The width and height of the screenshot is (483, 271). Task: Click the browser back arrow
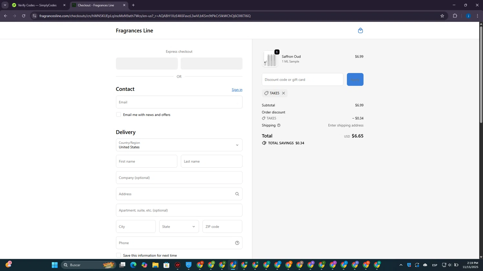[5, 16]
